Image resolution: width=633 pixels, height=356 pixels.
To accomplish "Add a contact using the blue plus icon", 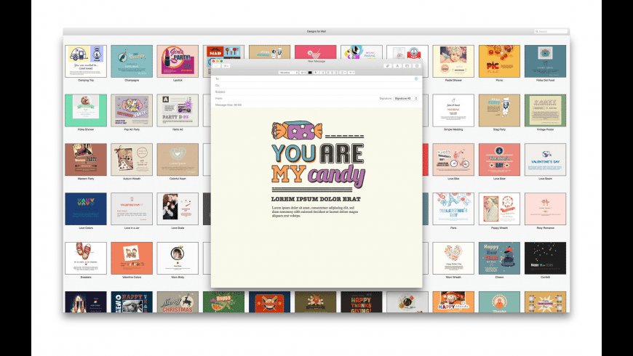I will 415,79.
